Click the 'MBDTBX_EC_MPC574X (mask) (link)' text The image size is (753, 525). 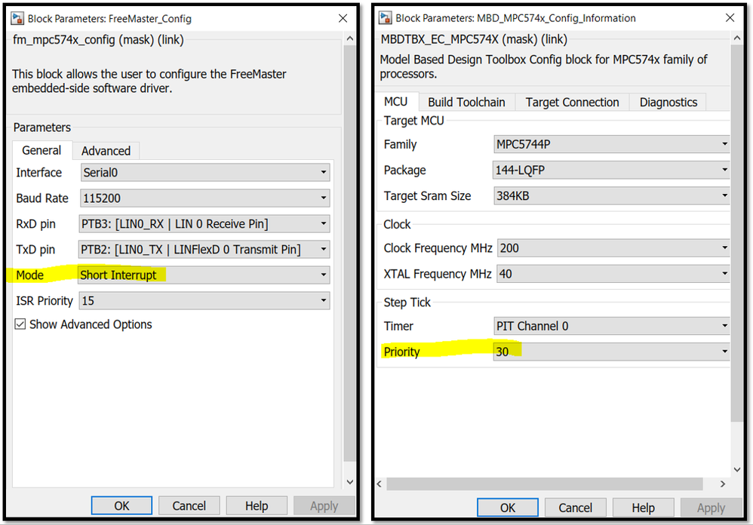(x=474, y=39)
